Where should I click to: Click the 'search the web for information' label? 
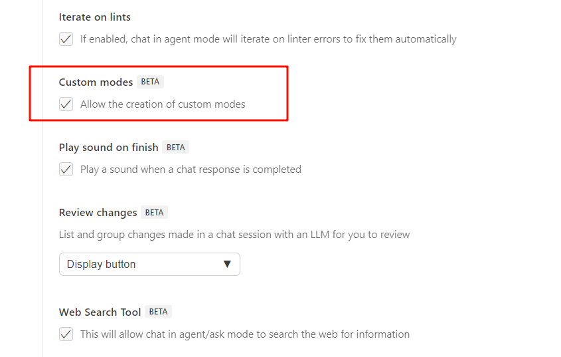[x=245, y=334]
